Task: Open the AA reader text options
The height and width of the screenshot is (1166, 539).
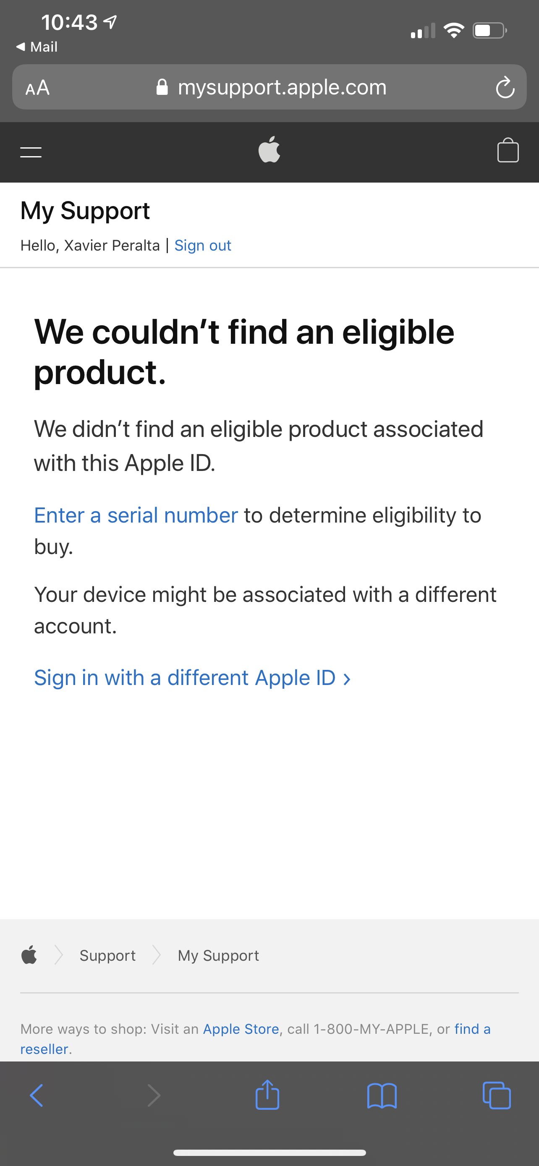Action: 37,88
